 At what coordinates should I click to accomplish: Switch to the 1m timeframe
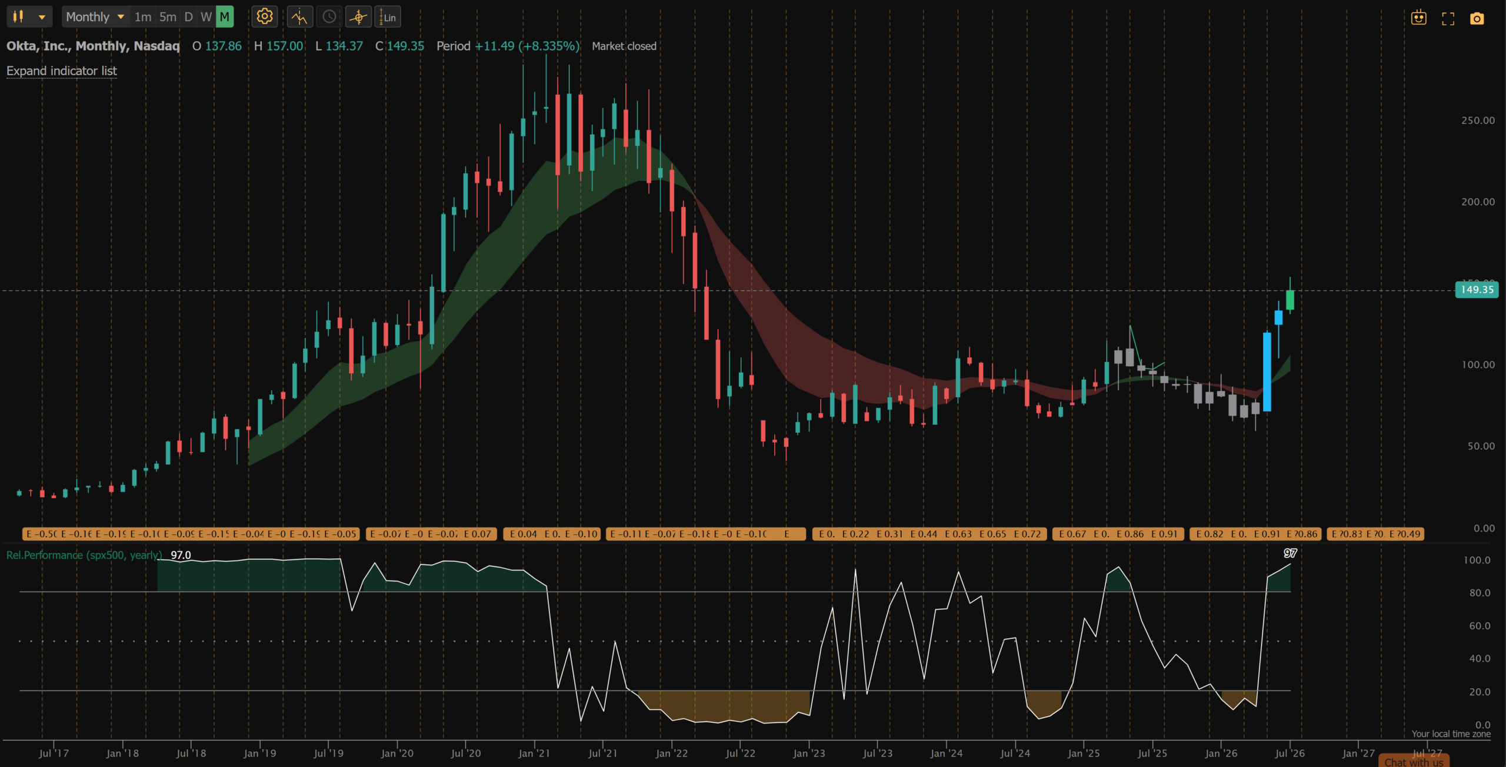click(142, 17)
